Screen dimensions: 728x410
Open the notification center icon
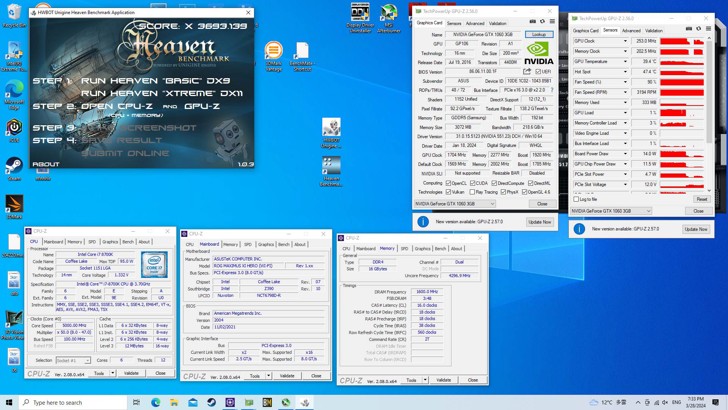(x=715, y=402)
